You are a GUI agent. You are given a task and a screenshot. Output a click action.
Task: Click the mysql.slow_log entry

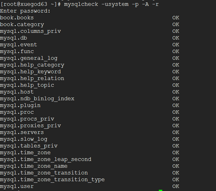coord(23,139)
